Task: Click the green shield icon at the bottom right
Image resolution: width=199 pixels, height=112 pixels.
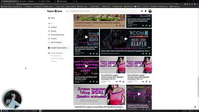Action: coord(195,107)
